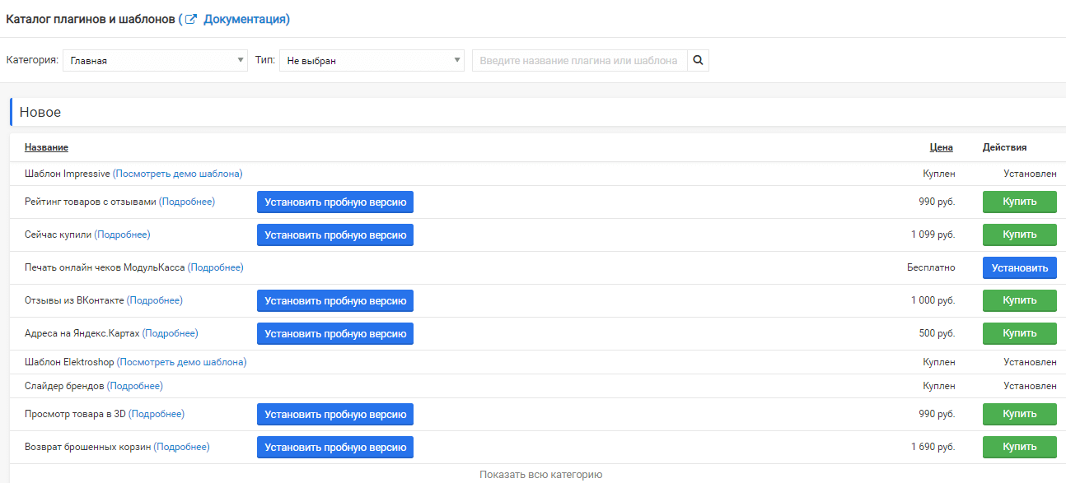Open details for Отзывы из ВКонтакте

[155, 300]
